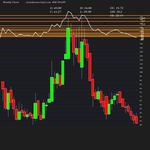Click price axis label 89
Image resolution: width=150 pixels, height=150 pixels.
pos(141,84)
